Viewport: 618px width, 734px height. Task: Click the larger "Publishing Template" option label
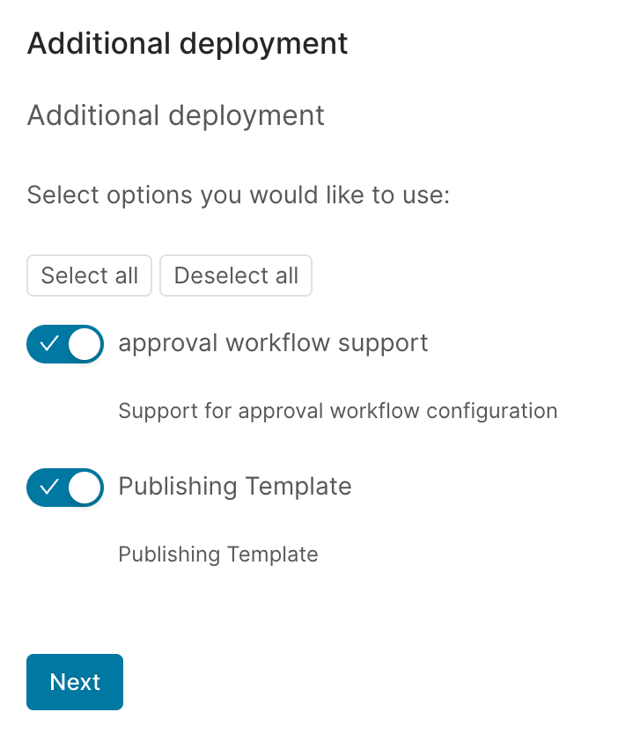coord(234,486)
